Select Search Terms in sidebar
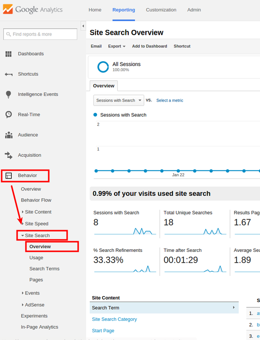Viewport: 260px width, 340px height. [x=44, y=269]
